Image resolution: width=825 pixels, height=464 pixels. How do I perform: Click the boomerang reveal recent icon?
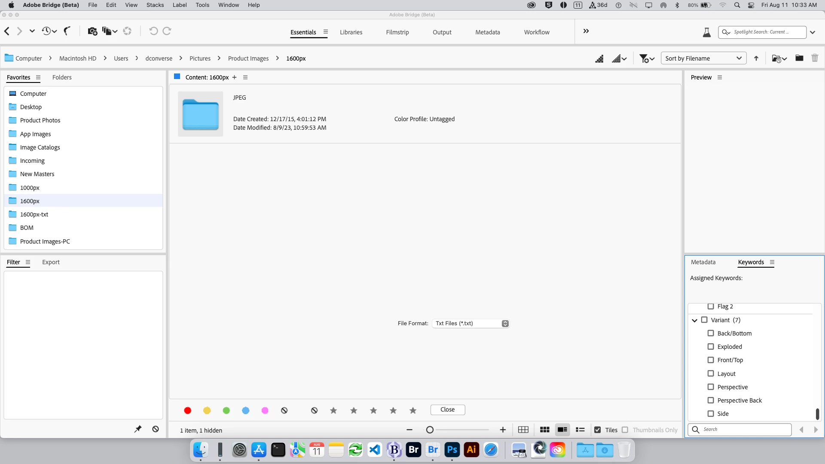(x=67, y=31)
